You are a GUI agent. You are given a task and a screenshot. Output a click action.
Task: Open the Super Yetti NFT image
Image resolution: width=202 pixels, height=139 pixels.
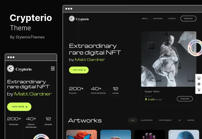(169, 59)
